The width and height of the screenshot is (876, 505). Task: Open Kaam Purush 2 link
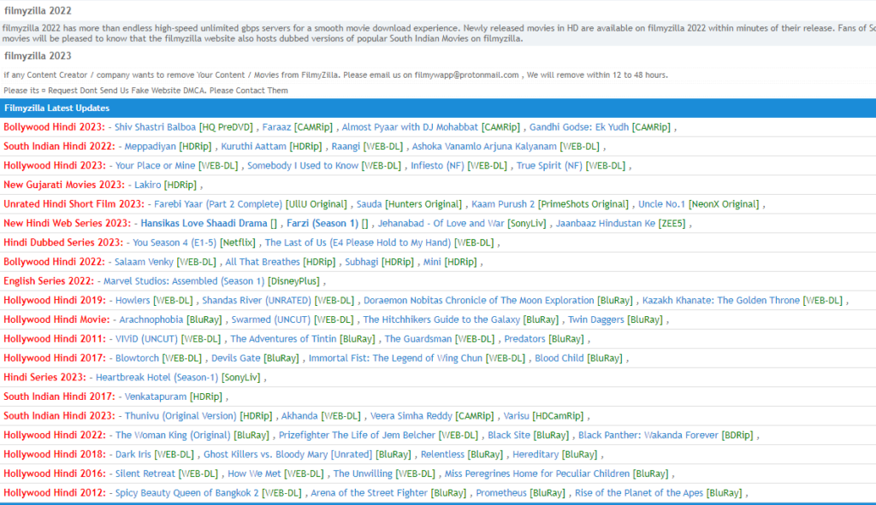coord(503,204)
